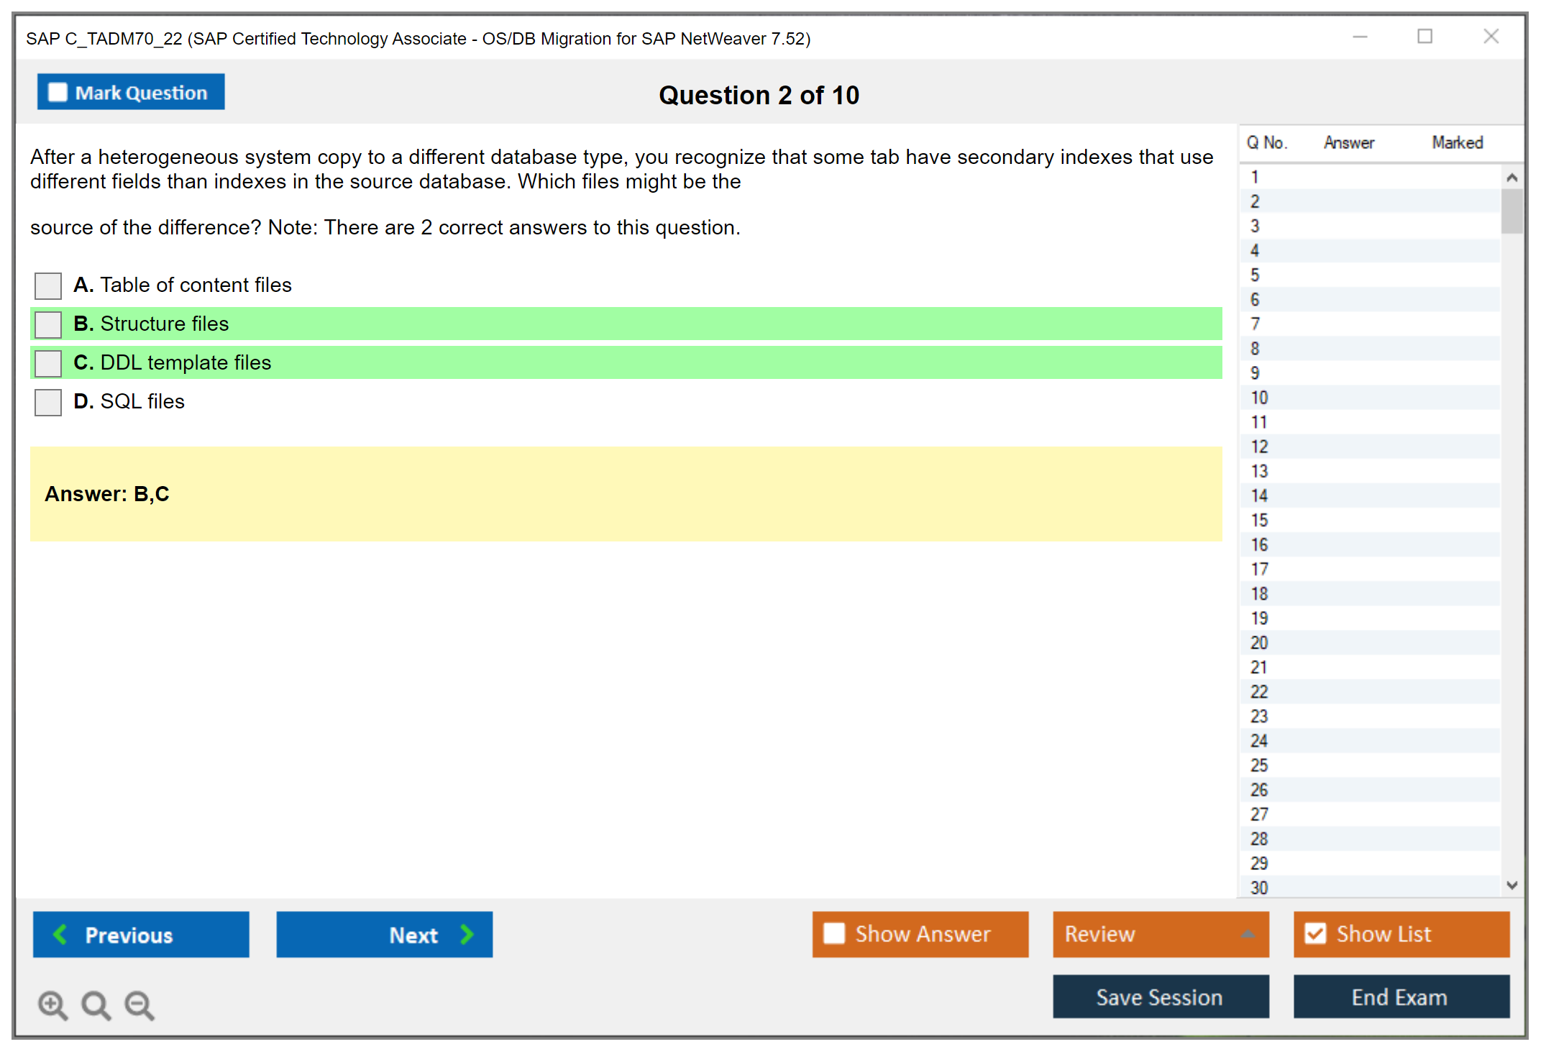Screen dimensions: 1546x1057
Task: Select question 10 in the list
Action: (1260, 398)
